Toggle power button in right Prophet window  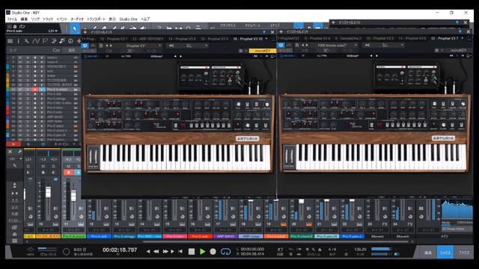[281, 45]
